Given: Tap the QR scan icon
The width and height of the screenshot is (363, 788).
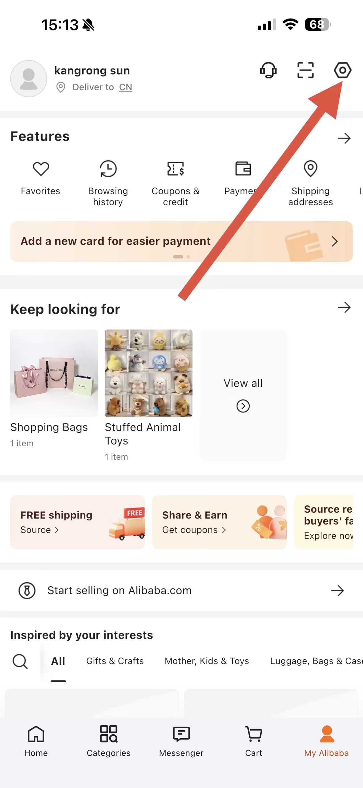Looking at the screenshot, I should [305, 70].
